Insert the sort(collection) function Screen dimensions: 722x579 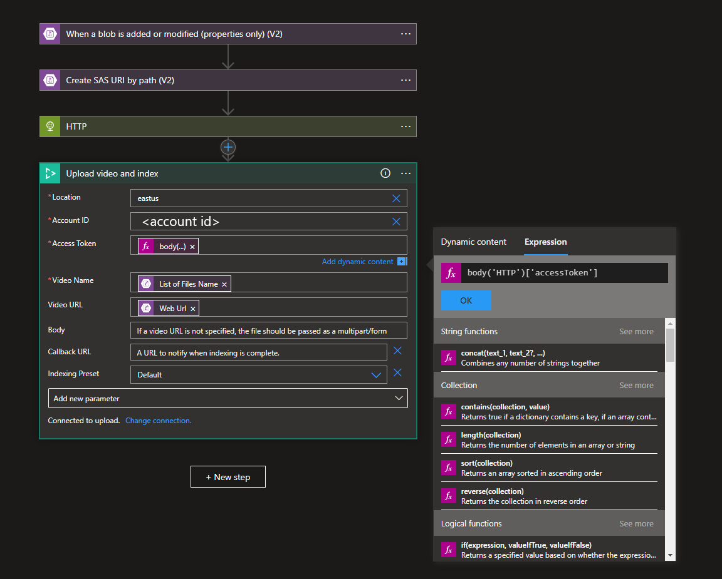point(549,468)
